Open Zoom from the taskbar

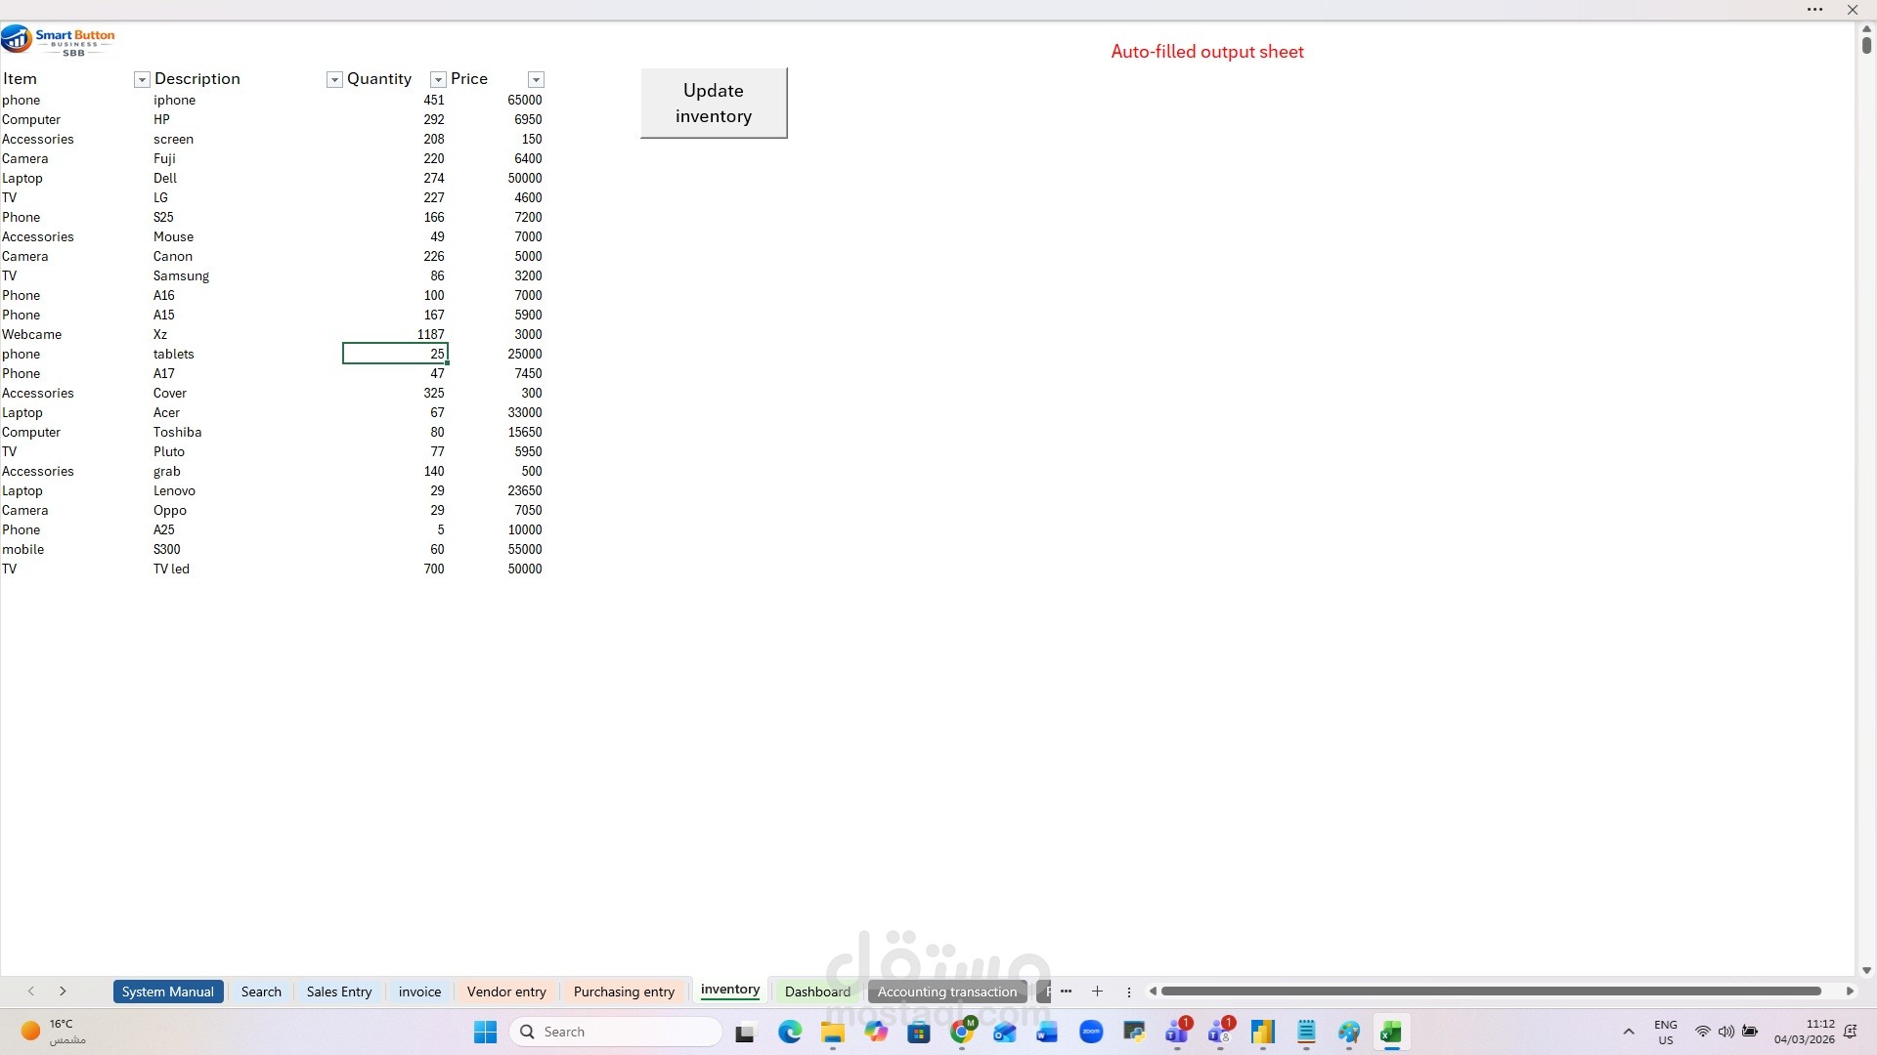click(x=1091, y=1032)
